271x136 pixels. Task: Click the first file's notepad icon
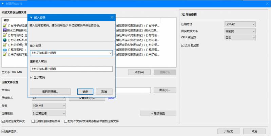5,25
